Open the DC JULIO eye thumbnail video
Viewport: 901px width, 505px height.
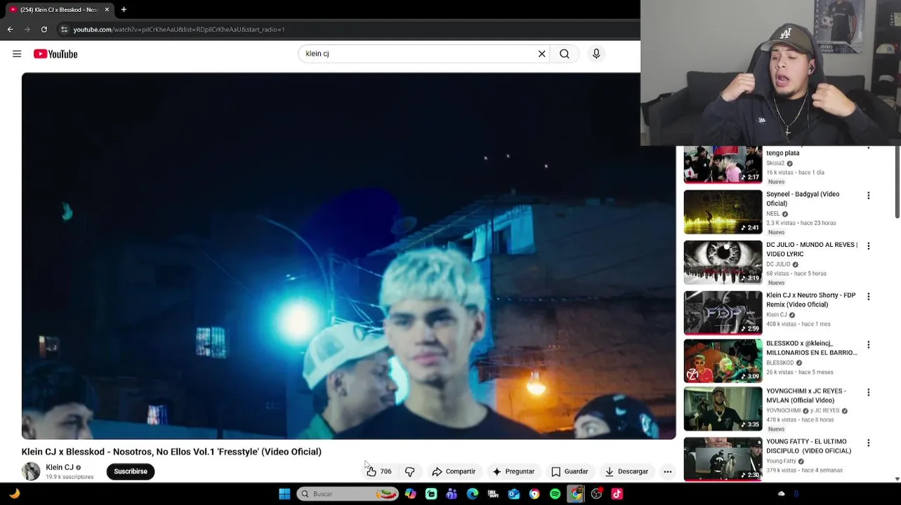pos(723,262)
